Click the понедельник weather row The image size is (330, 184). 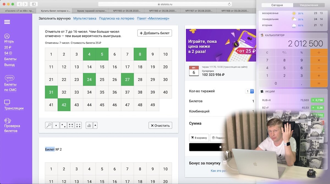(293, 19)
